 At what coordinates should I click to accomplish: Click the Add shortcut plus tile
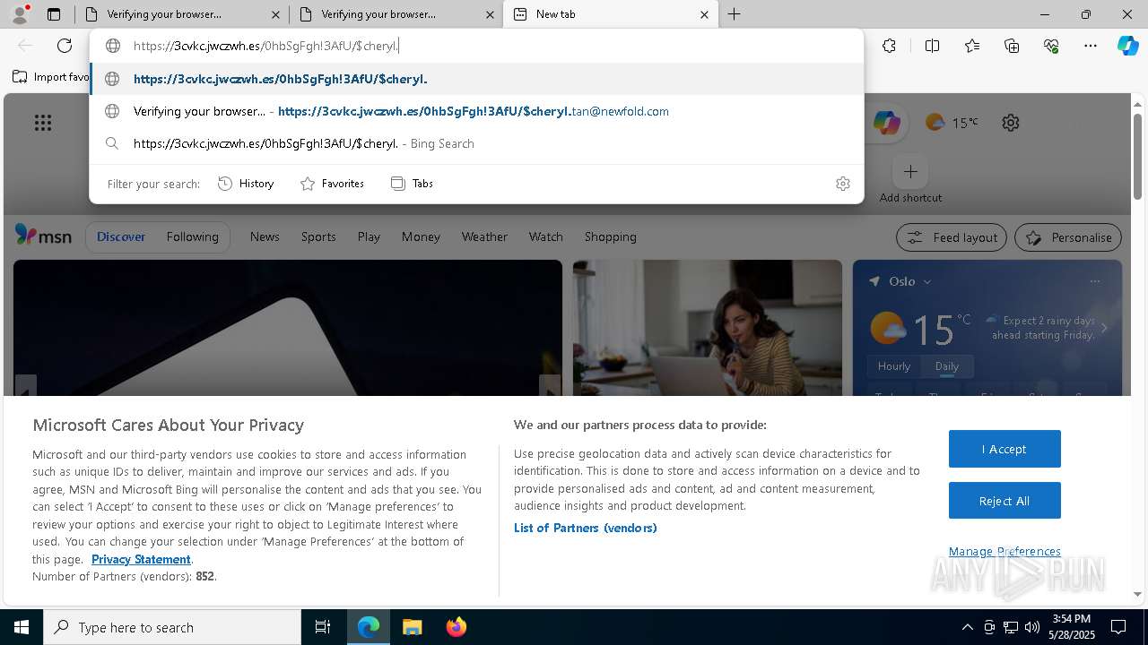click(910, 171)
